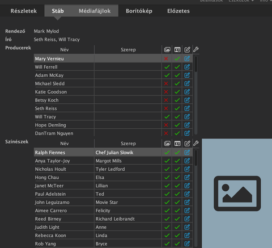Edit Seth Reiss's producer entry

coord(187,108)
